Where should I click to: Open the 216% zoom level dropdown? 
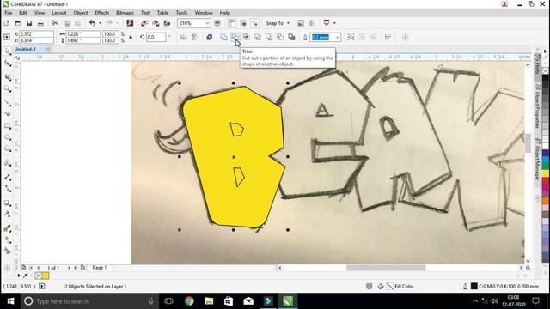tap(207, 23)
